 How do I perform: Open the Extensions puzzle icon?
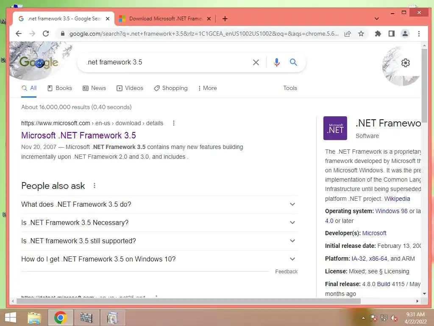(378, 34)
